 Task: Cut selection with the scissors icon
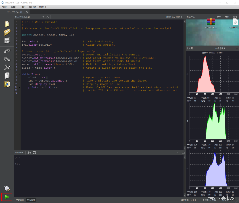7,67
